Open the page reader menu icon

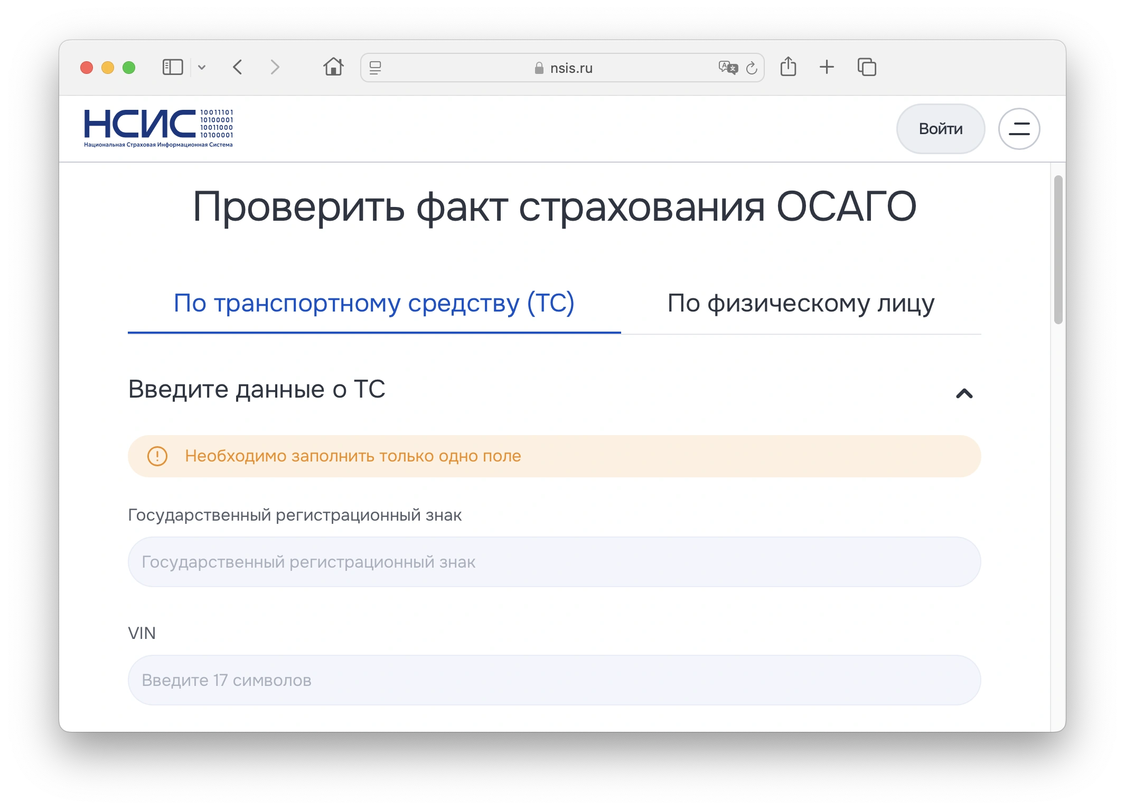375,68
